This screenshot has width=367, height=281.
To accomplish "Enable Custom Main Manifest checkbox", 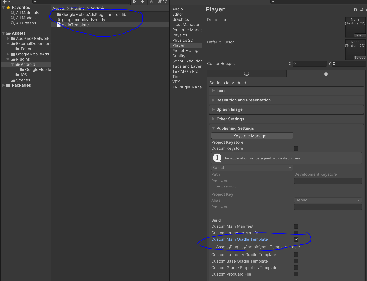I will click(296, 226).
